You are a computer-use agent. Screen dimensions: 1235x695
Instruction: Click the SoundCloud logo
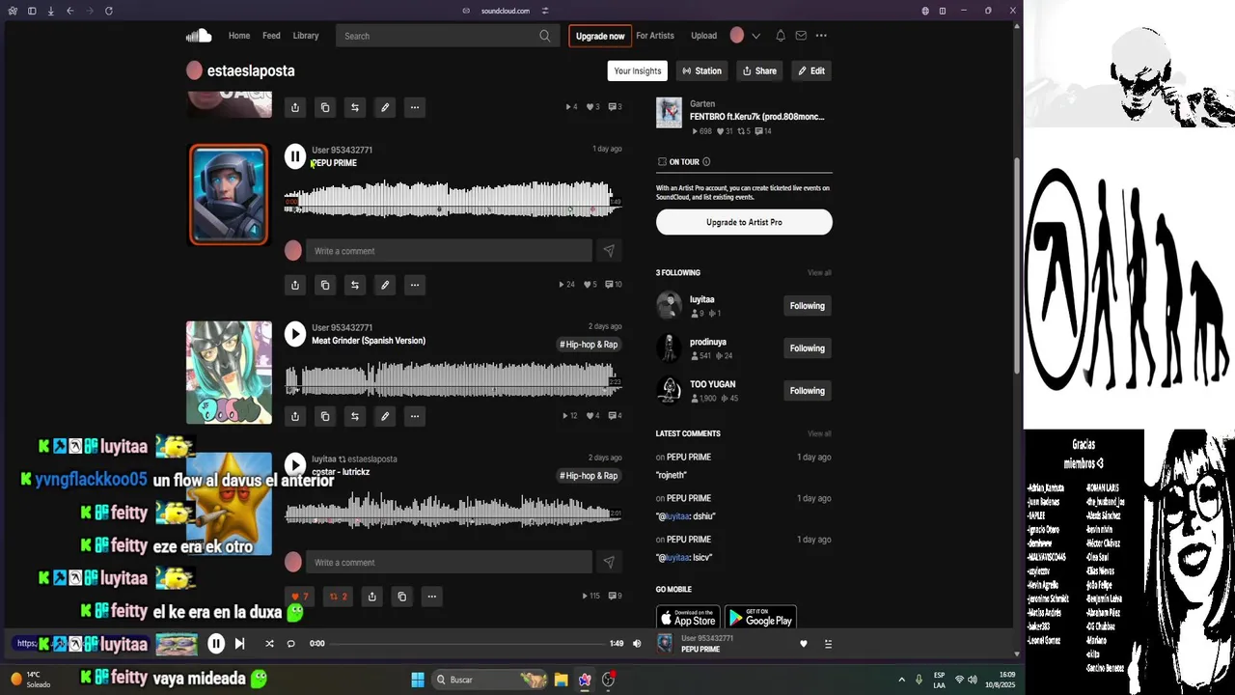pyautogui.click(x=199, y=36)
